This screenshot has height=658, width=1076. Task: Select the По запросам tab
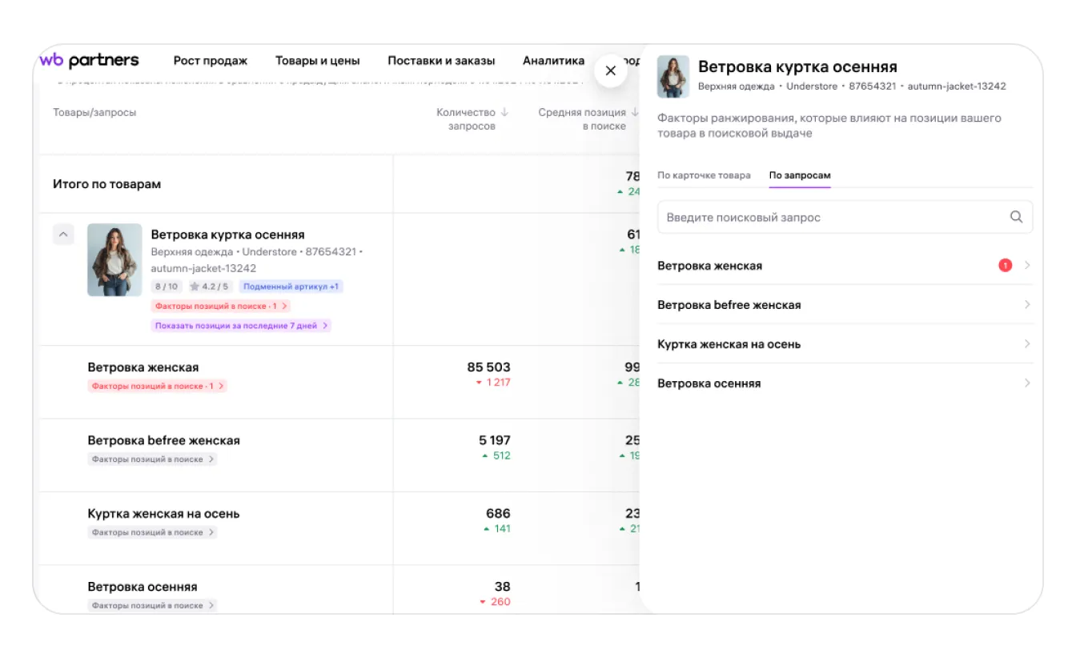(799, 175)
